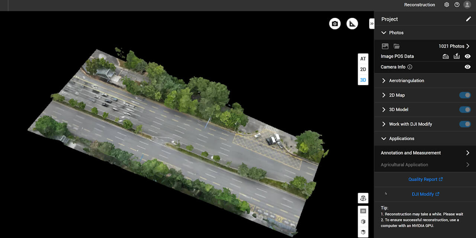476x238 pixels.
Task: Open the measurement ruler tool
Action: pos(352,24)
